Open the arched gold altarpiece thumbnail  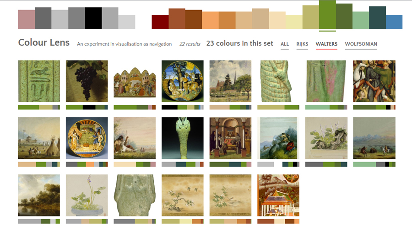(135, 82)
